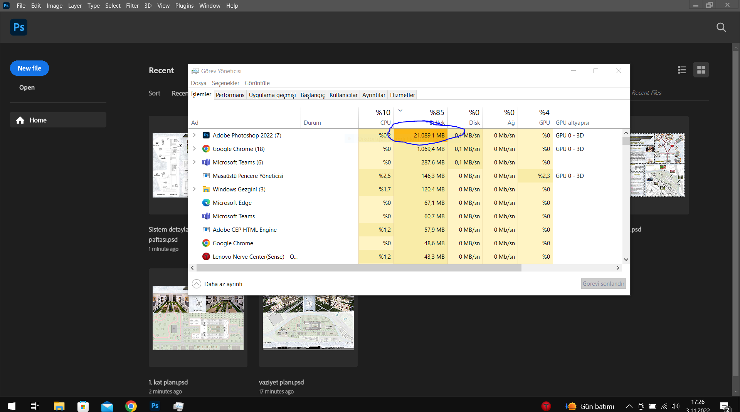The image size is (740, 412).
Task: Switch to the Başlangıç tab
Action: coord(313,95)
